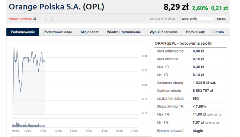Add company to favorites with star icon
Viewport: 240px width, 137px height.
point(46,19)
